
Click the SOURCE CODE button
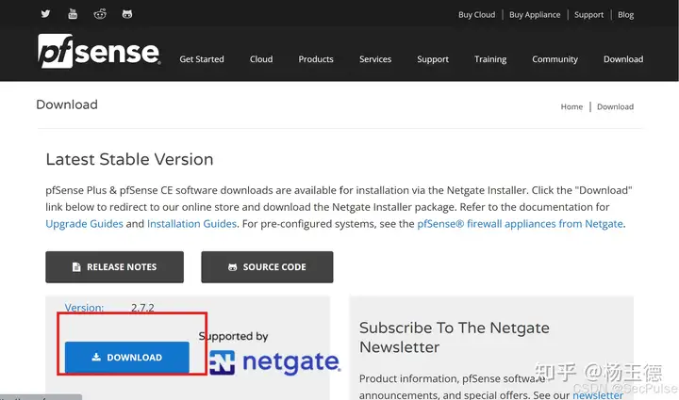(267, 267)
